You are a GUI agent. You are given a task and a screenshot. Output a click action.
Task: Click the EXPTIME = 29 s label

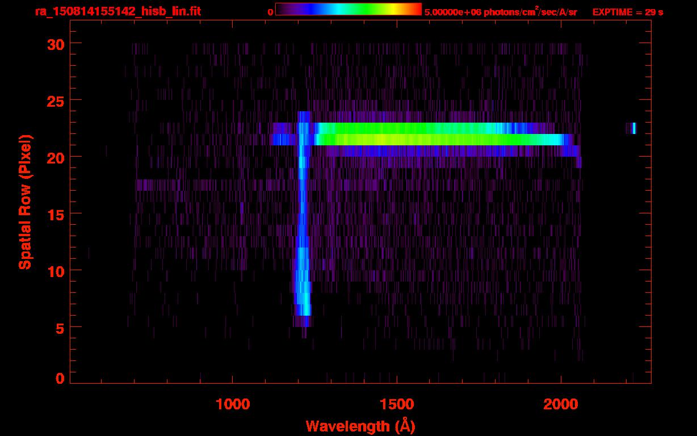pos(627,12)
